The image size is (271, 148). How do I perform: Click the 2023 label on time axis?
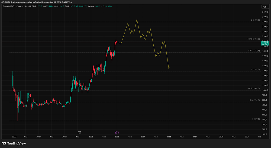point(38,137)
